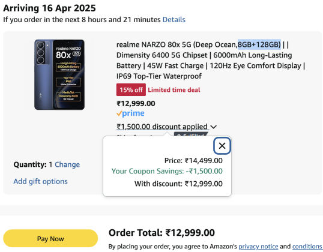Click the highlighted 8GB+128GB text
Viewport: 323px width, 252px height.
click(x=259, y=44)
